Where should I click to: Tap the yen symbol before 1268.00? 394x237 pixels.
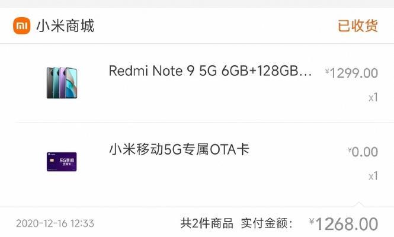click(x=312, y=222)
